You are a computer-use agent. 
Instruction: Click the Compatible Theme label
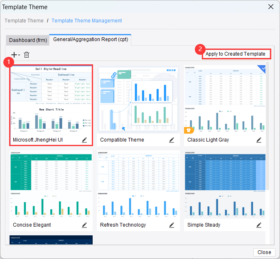(122, 140)
